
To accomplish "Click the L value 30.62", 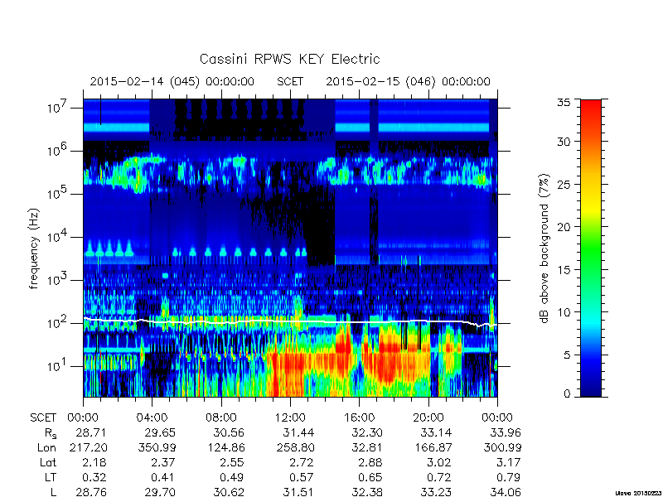I will (230, 492).
